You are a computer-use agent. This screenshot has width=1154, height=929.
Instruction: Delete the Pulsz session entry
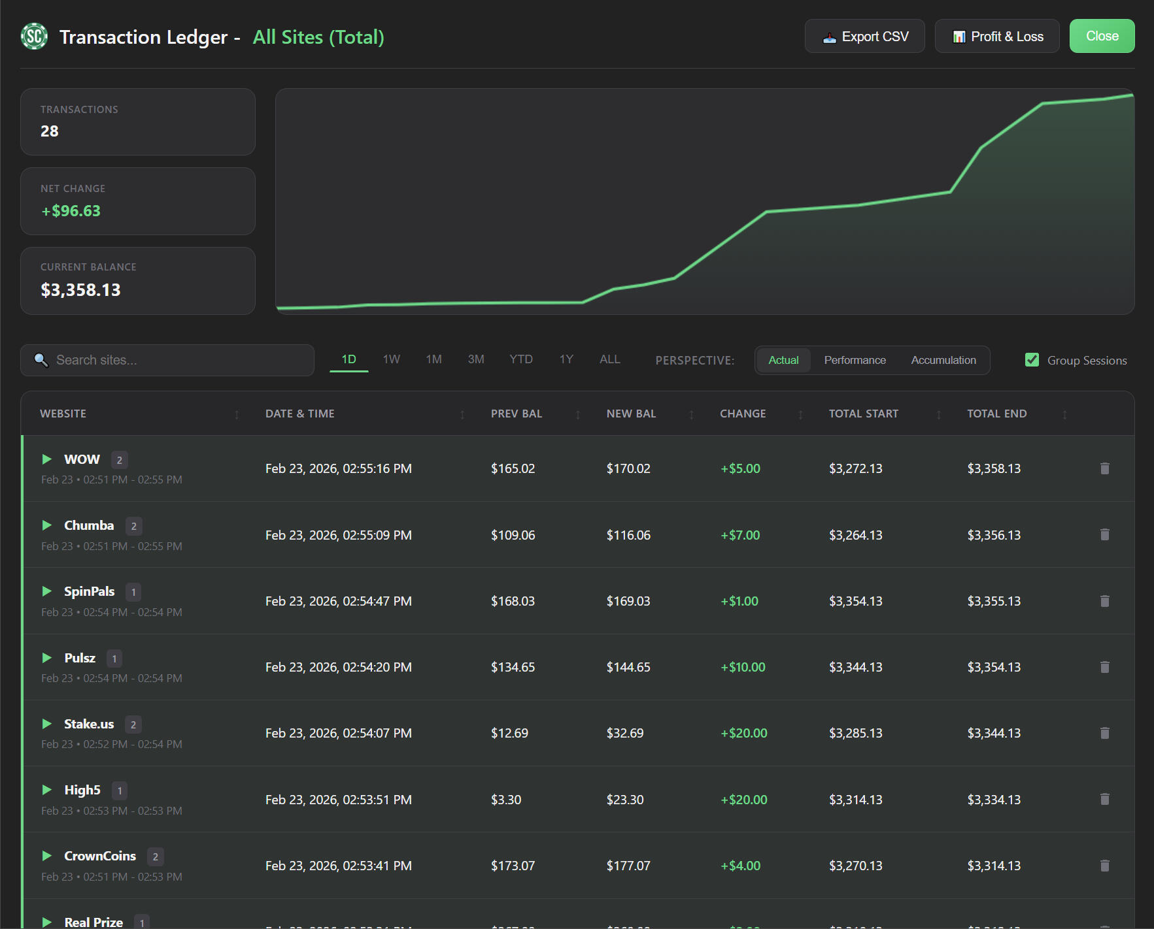pyautogui.click(x=1104, y=667)
